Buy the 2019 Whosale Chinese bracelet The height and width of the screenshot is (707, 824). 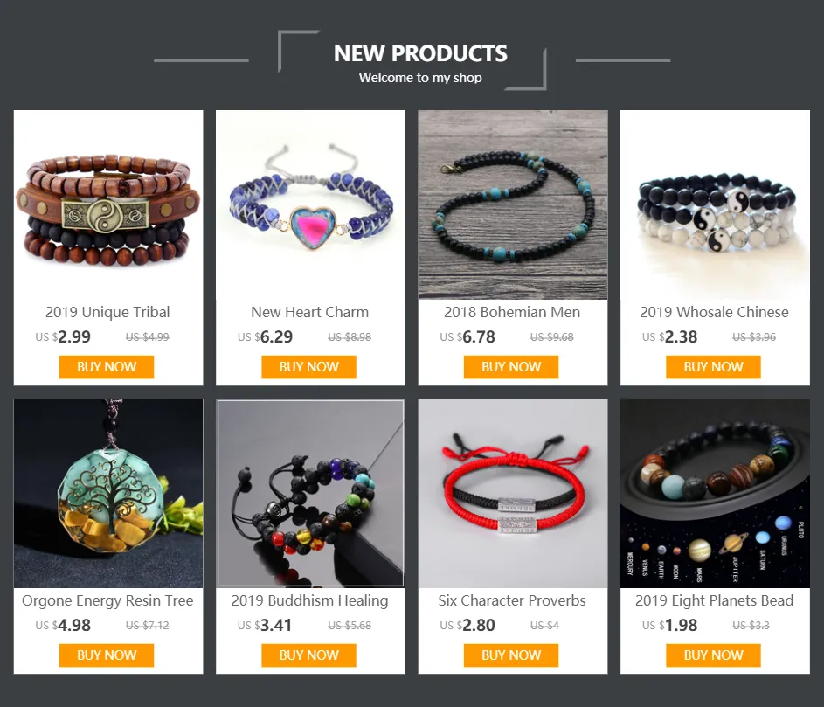(714, 367)
